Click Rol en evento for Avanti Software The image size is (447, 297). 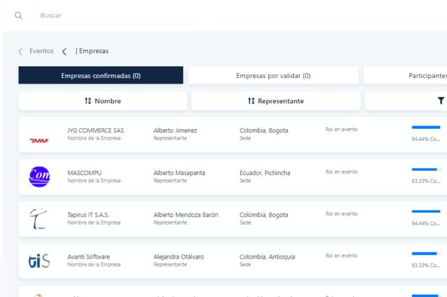pyautogui.click(x=342, y=256)
